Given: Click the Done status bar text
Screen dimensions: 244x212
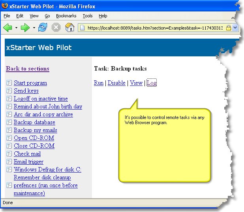Looking at the screenshot, I should pos(8,203).
